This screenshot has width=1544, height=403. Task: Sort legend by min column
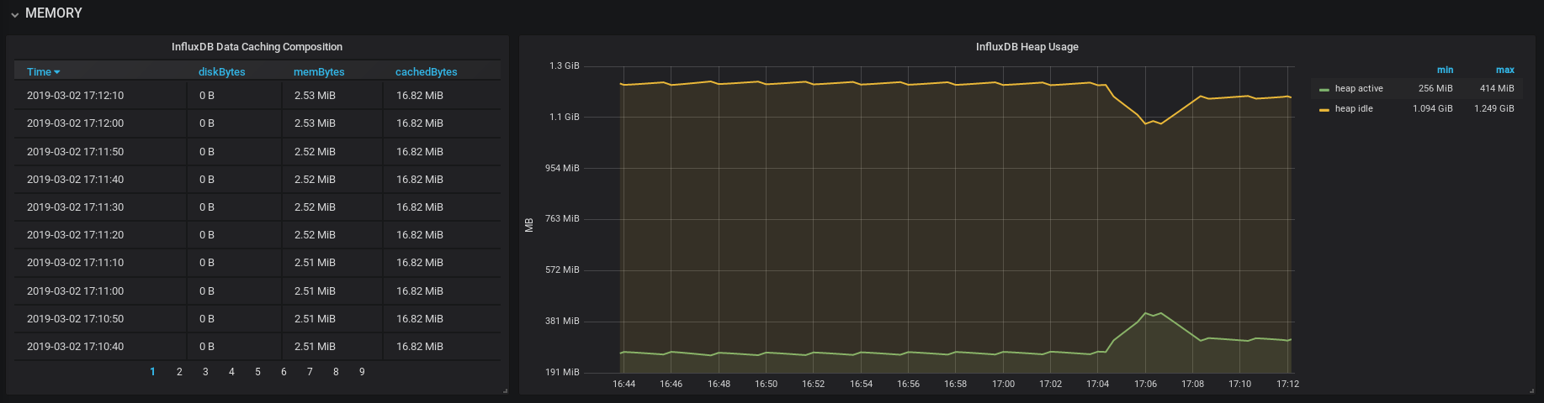tap(1445, 70)
